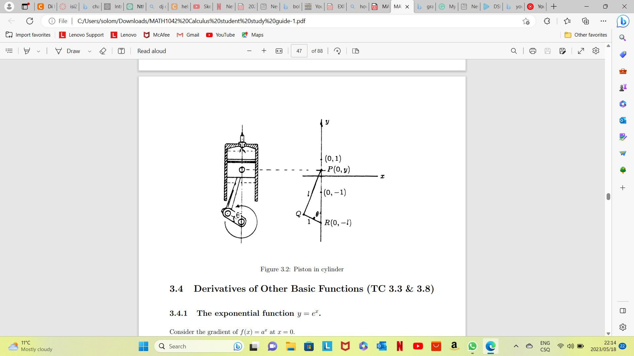Expand the highlighter options chevron

(x=39, y=51)
